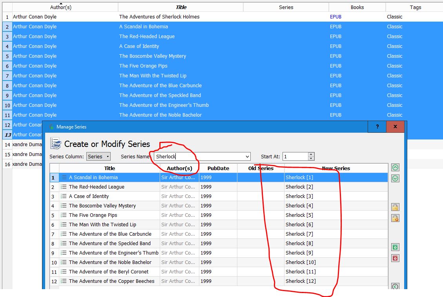Image resolution: width=443 pixels, height=297 pixels.
Task: Expand the Series Name combo box arrow
Action: [247, 156]
